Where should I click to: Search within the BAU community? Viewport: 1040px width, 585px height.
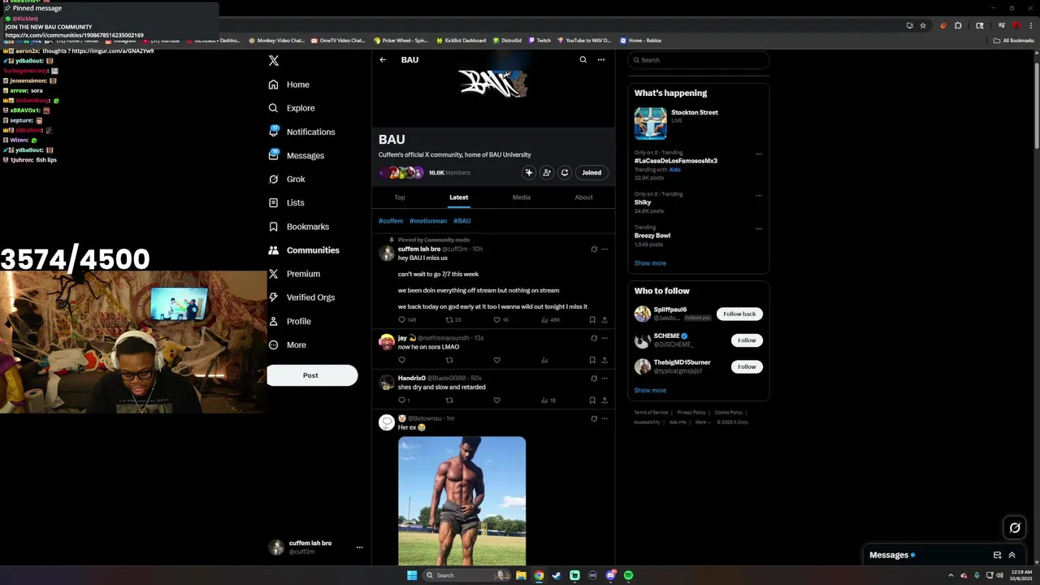[583, 59]
